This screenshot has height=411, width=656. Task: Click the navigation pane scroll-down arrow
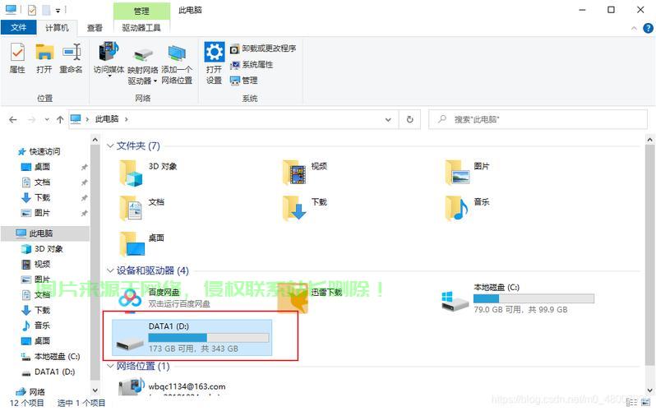click(x=95, y=390)
